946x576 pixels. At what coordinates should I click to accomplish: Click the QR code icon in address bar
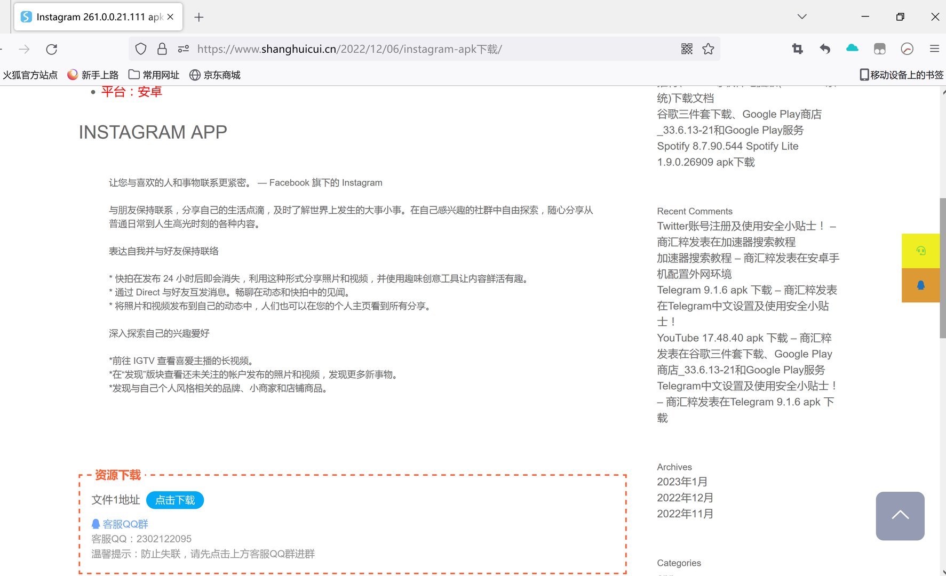687,49
